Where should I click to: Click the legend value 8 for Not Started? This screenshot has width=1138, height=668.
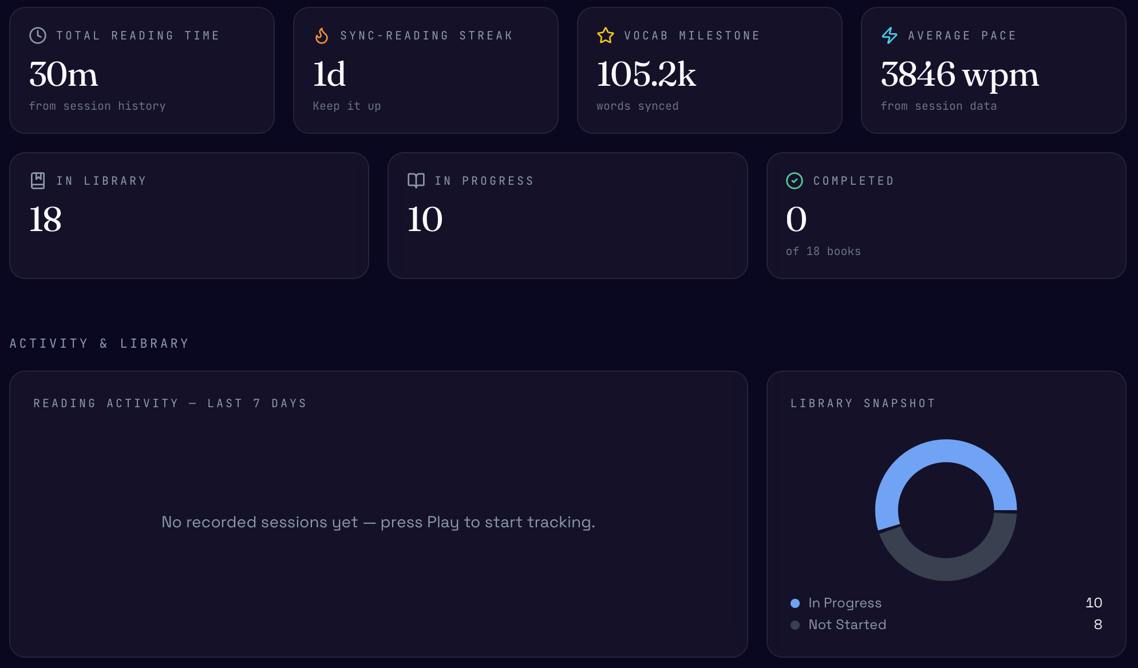[1098, 625]
